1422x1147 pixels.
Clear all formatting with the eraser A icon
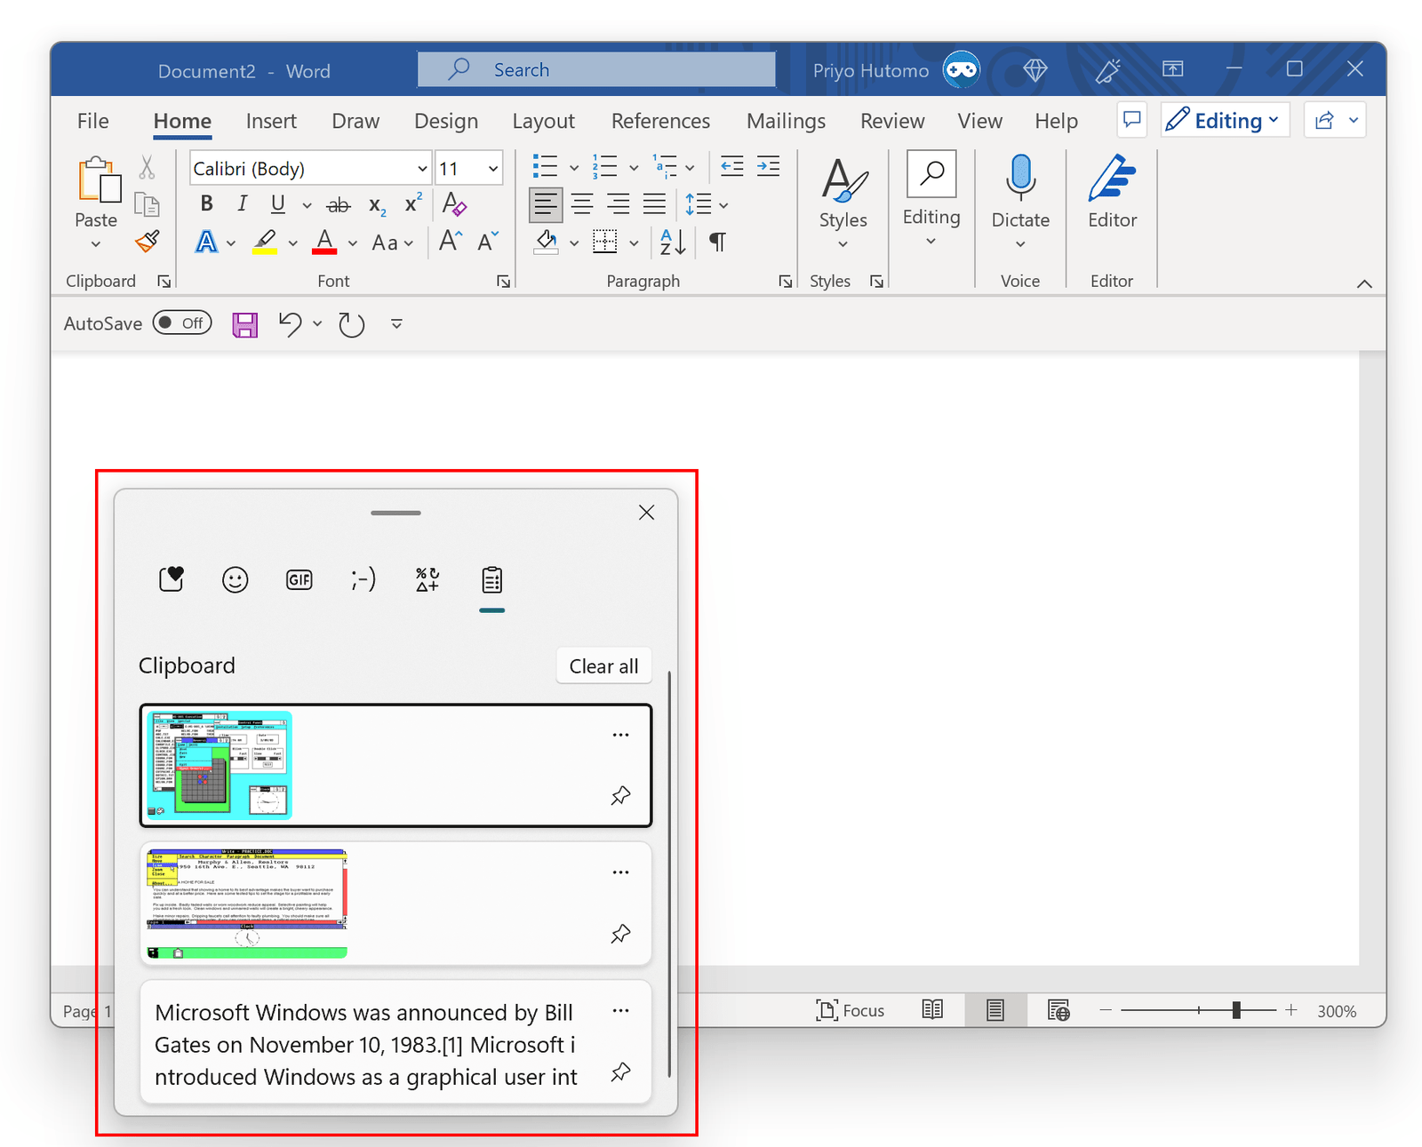click(453, 204)
